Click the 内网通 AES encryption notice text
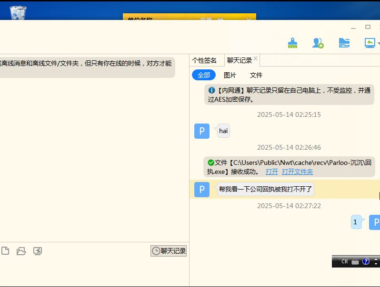 pyautogui.click(x=289, y=95)
